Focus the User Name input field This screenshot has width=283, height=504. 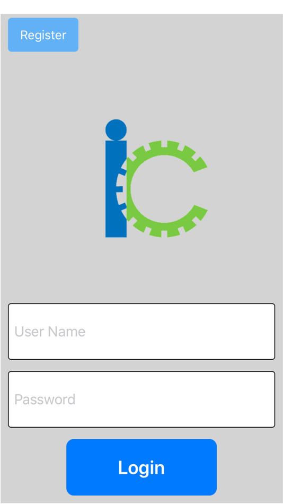pos(141,332)
